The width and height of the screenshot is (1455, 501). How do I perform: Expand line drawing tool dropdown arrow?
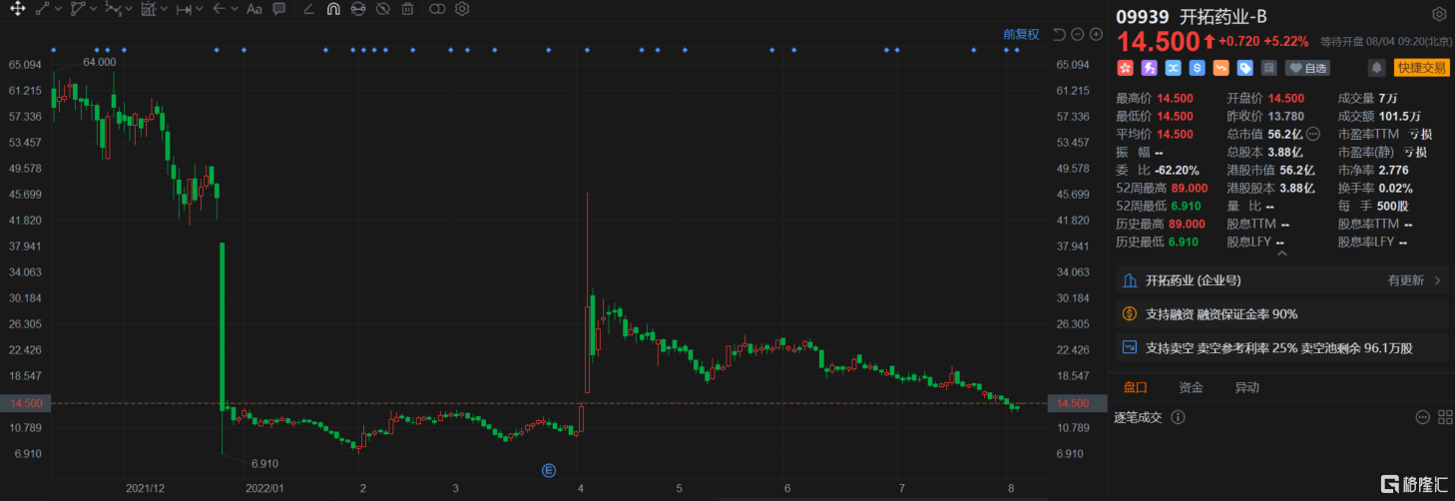click(x=58, y=9)
